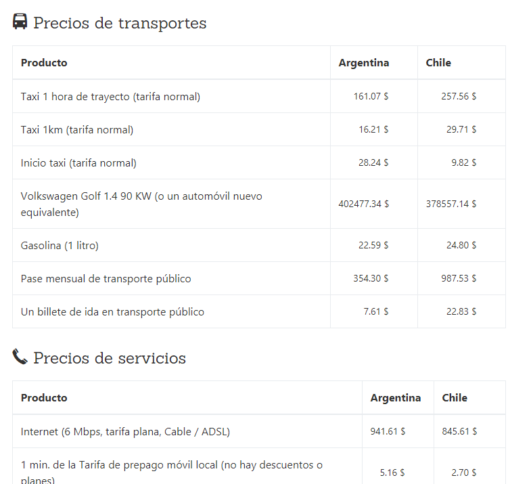Click the 402477.34 $ Argentina price cell
Viewport: 531px width, 484px height.
pos(364,204)
